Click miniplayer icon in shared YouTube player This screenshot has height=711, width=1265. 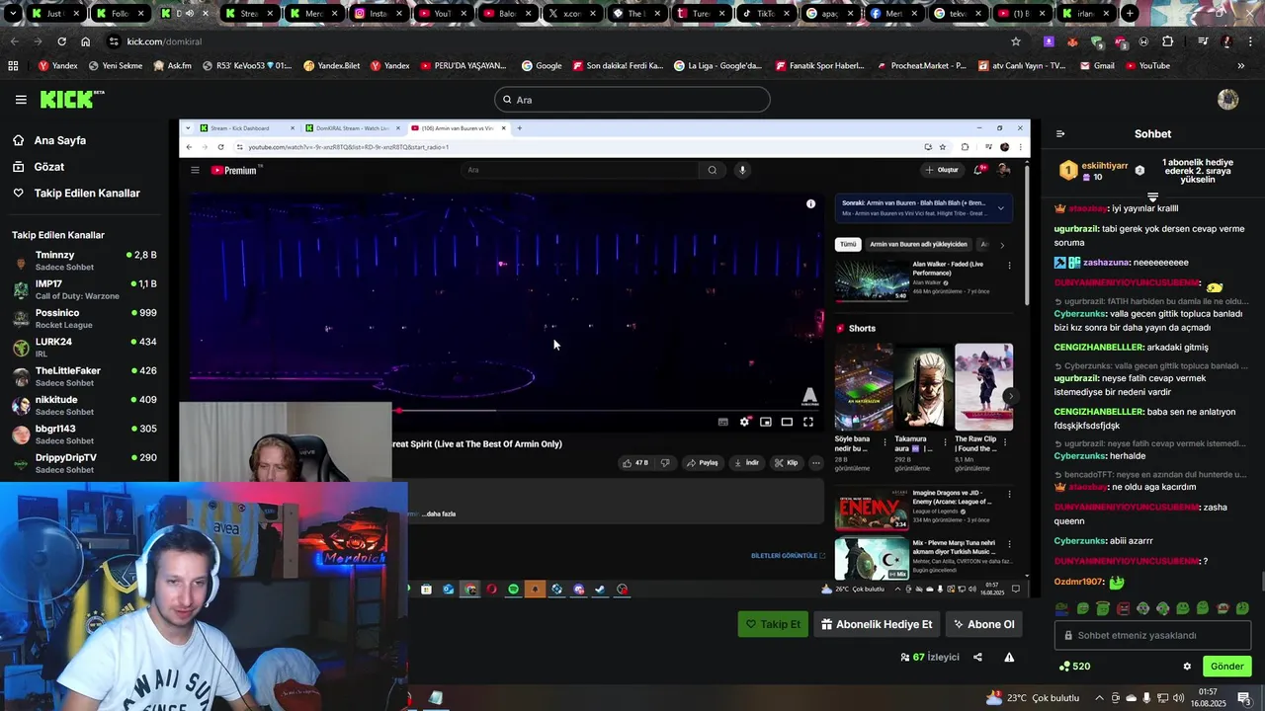[x=766, y=422]
